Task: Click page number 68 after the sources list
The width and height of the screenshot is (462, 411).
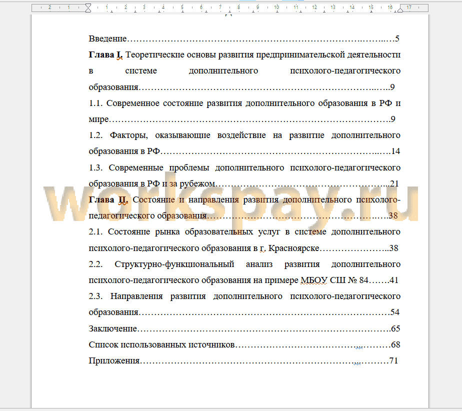Action: coord(395,344)
